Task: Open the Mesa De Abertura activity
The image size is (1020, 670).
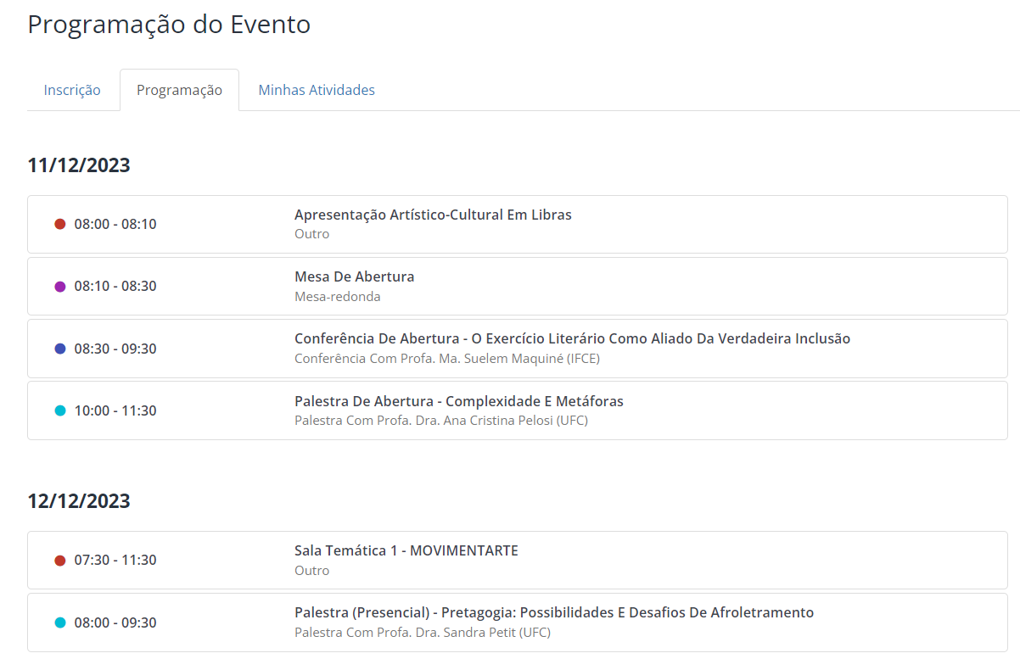Action: 354,276
